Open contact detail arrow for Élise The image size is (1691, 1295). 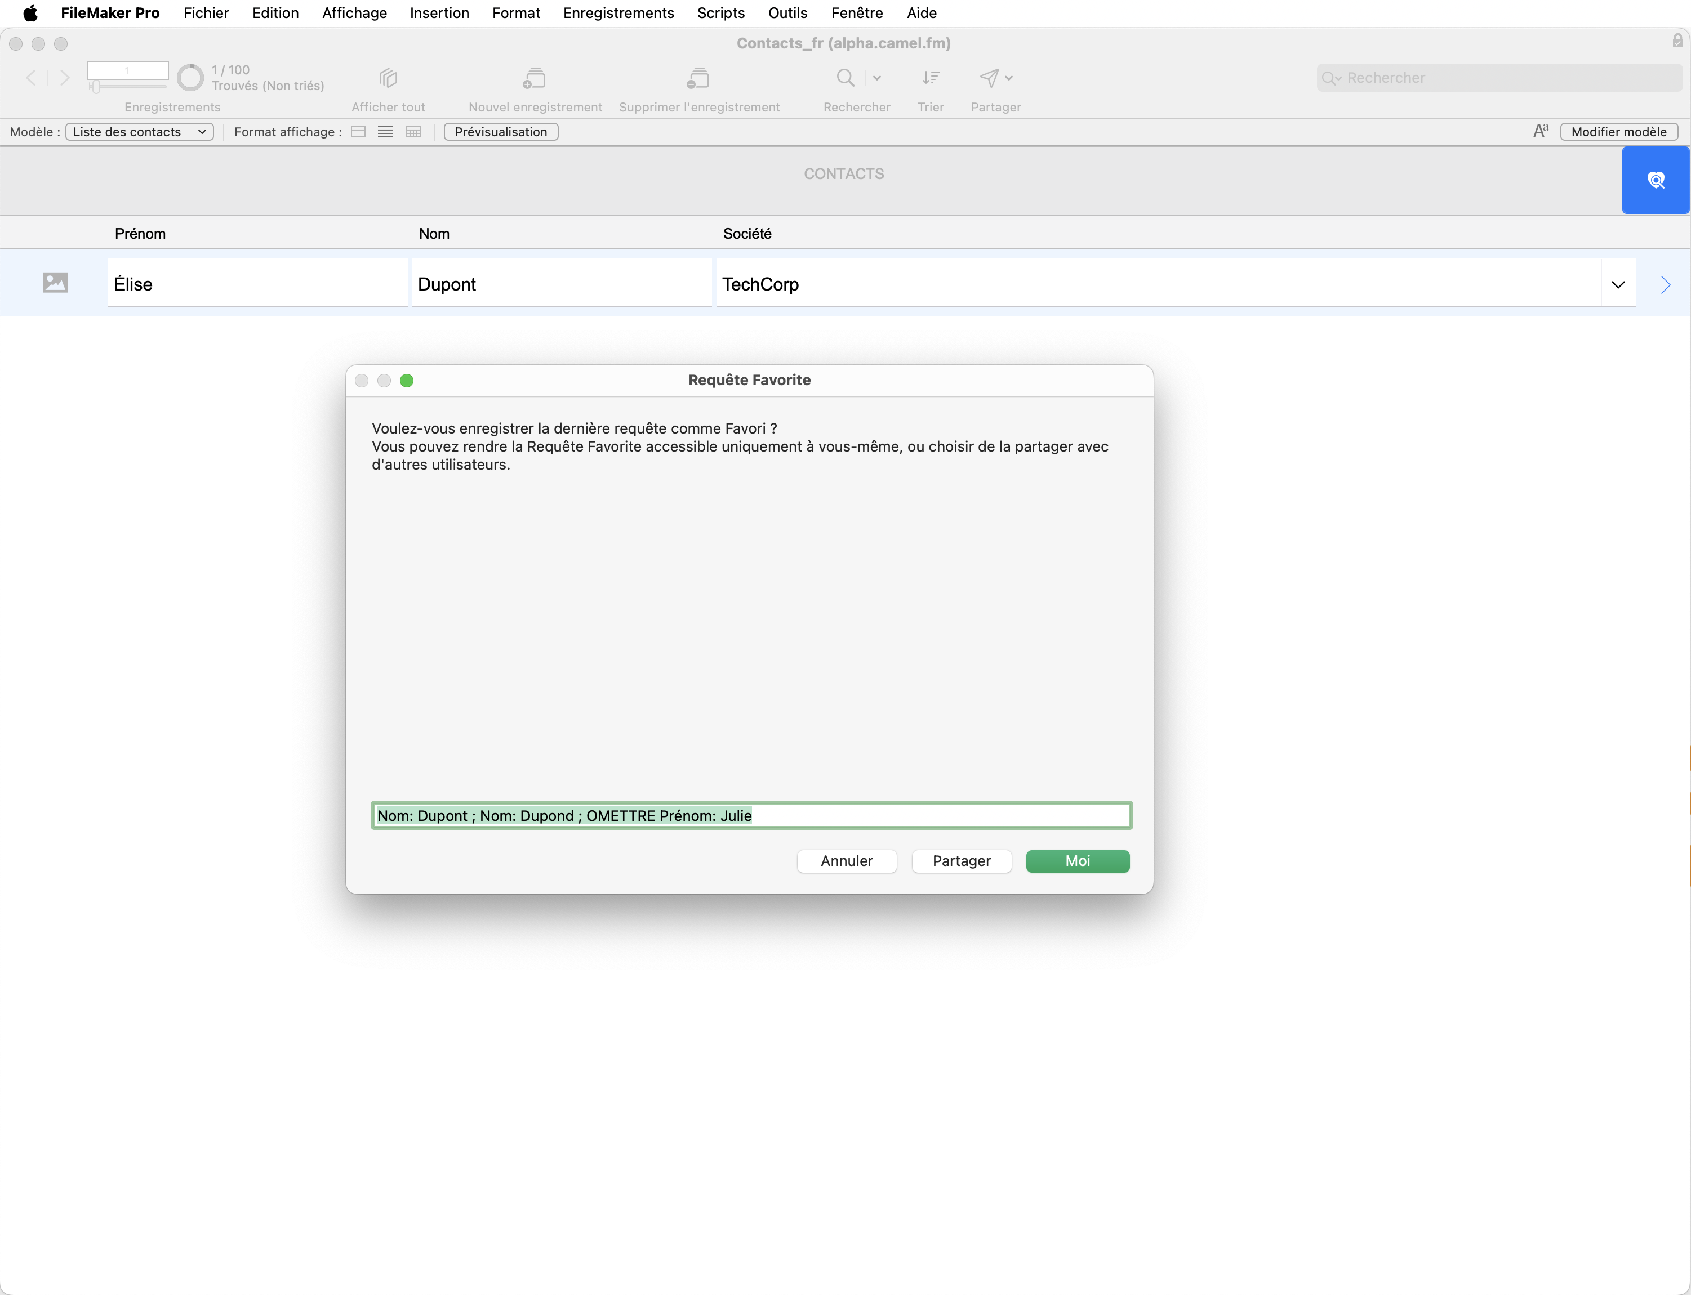pyautogui.click(x=1666, y=284)
